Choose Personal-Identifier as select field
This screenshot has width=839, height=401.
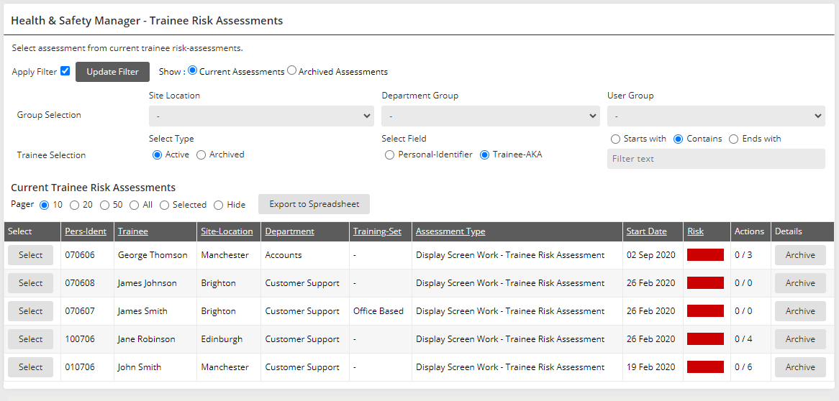tap(390, 155)
